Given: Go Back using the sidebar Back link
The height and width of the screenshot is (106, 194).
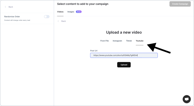Looking at the screenshot, I should coord(11,7).
